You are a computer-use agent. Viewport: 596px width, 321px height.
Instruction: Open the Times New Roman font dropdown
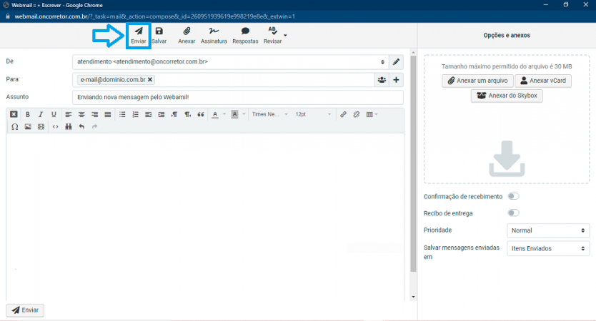point(270,114)
